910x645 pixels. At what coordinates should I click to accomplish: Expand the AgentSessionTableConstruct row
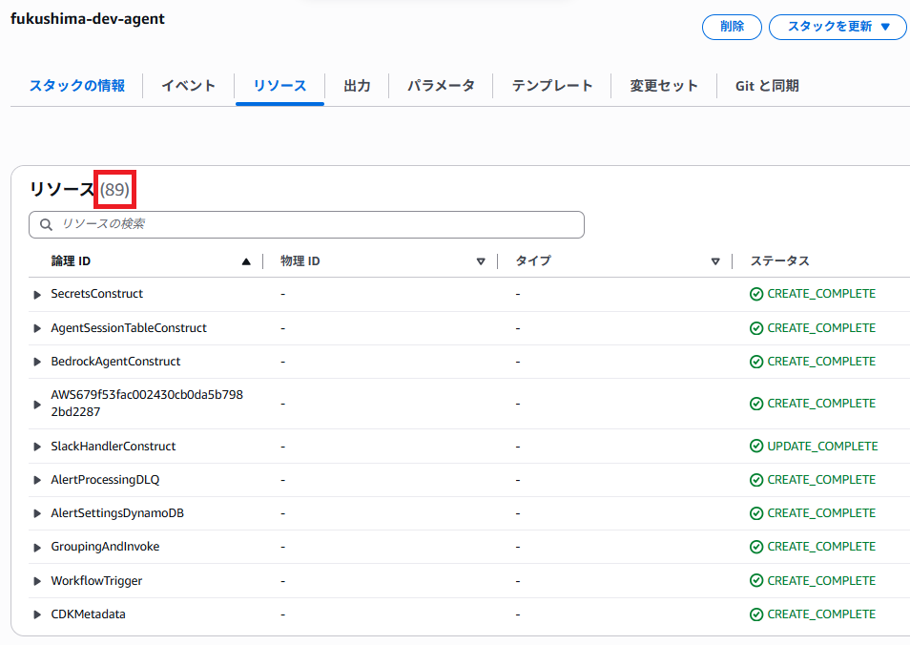(37, 328)
